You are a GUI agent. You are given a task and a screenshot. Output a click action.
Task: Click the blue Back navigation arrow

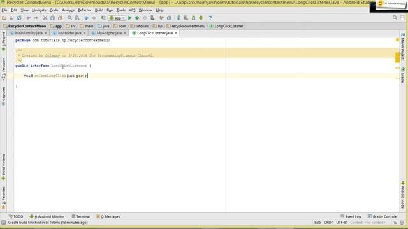pos(87,18)
